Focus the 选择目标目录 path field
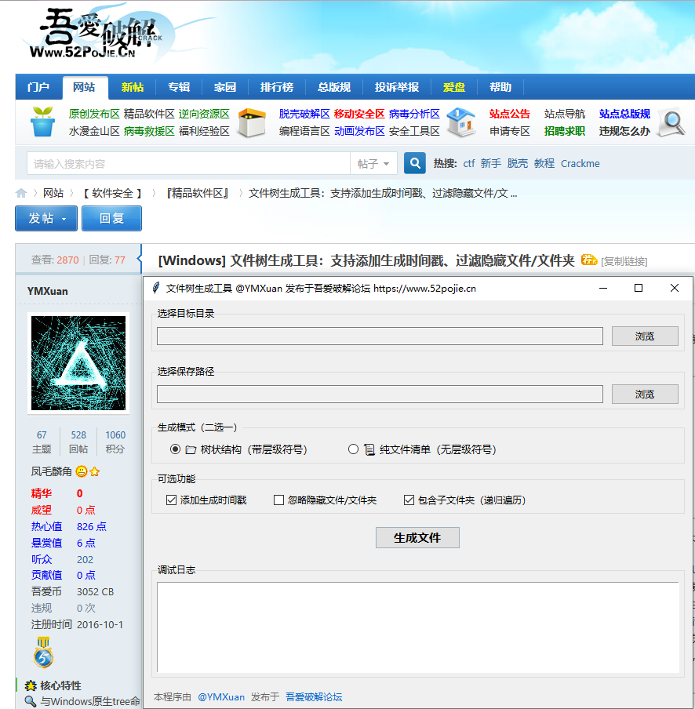This screenshot has width=695, height=709. click(380, 336)
